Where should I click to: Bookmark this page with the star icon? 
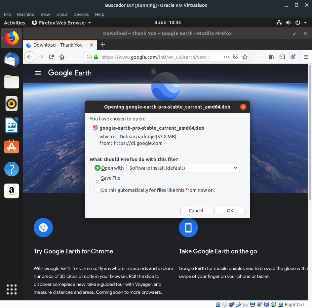pyautogui.click(x=245, y=57)
